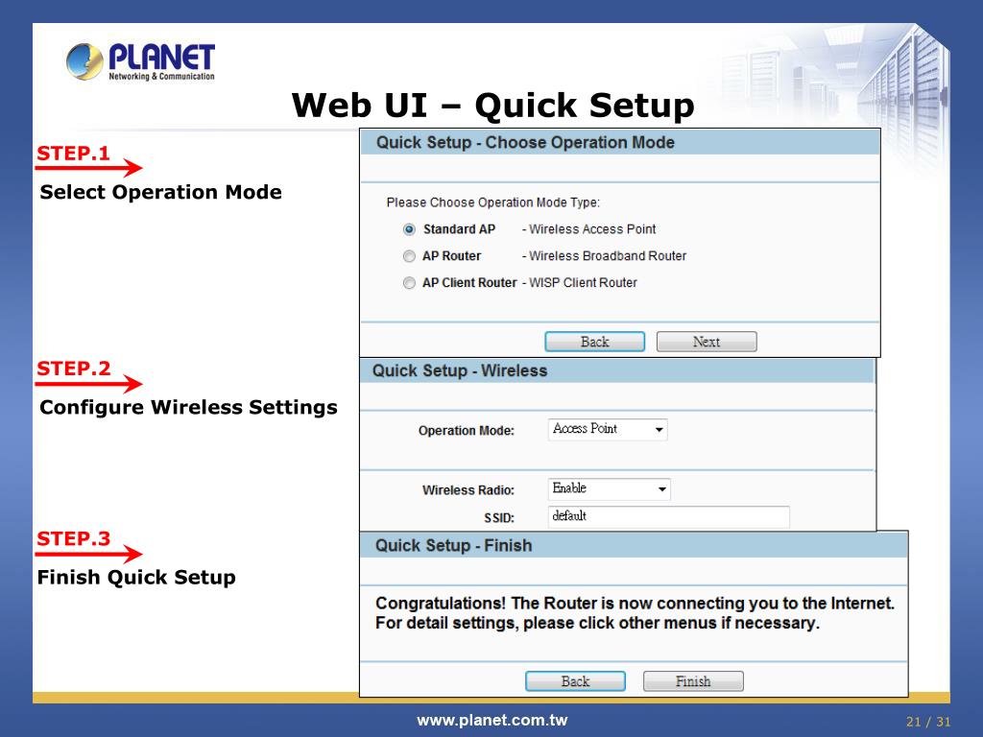The width and height of the screenshot is (983, 737).
Task: Click Back in Quick Setup Finish panel
Action: (x=575, y=681)
